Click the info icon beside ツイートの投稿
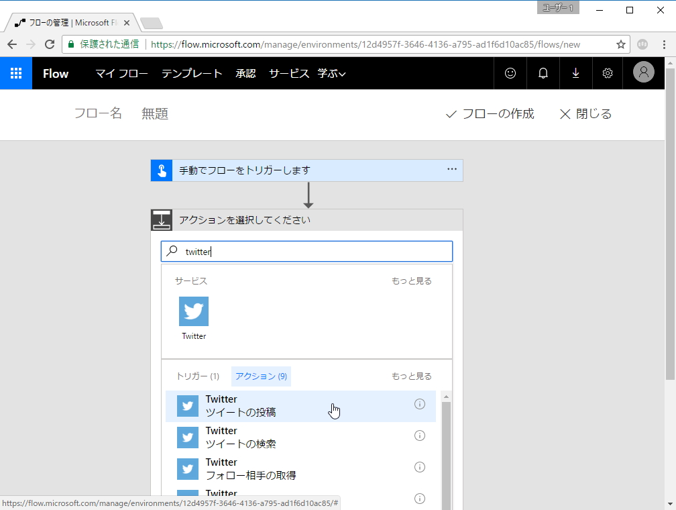Screen dimensions: 676x510 (x=420, y=404)
